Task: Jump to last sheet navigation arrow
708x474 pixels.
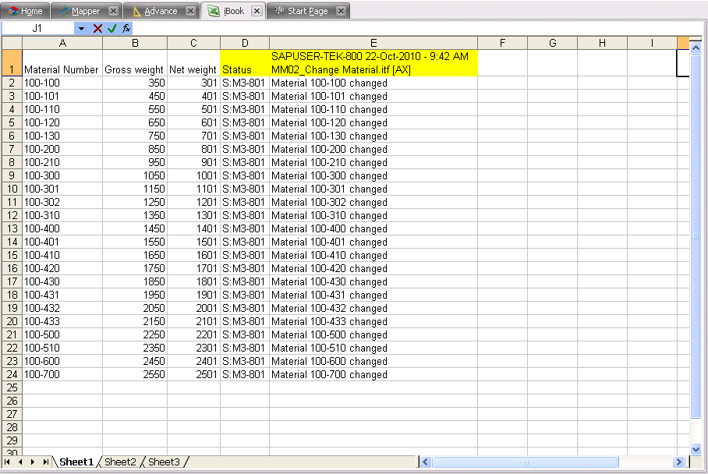Action: click(x=46, y=462)
